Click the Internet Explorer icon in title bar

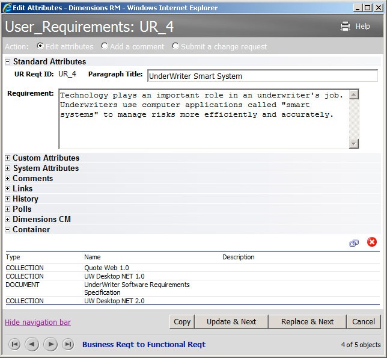(x=7, y=8)
